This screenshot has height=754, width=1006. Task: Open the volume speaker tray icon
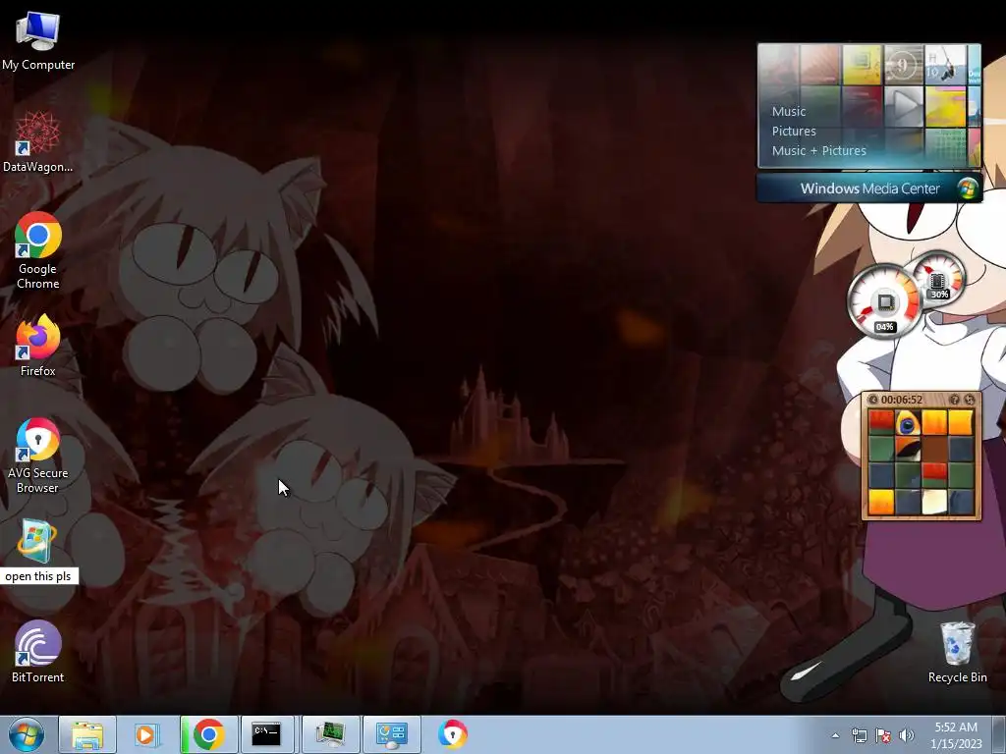click(x=907, y=735)
